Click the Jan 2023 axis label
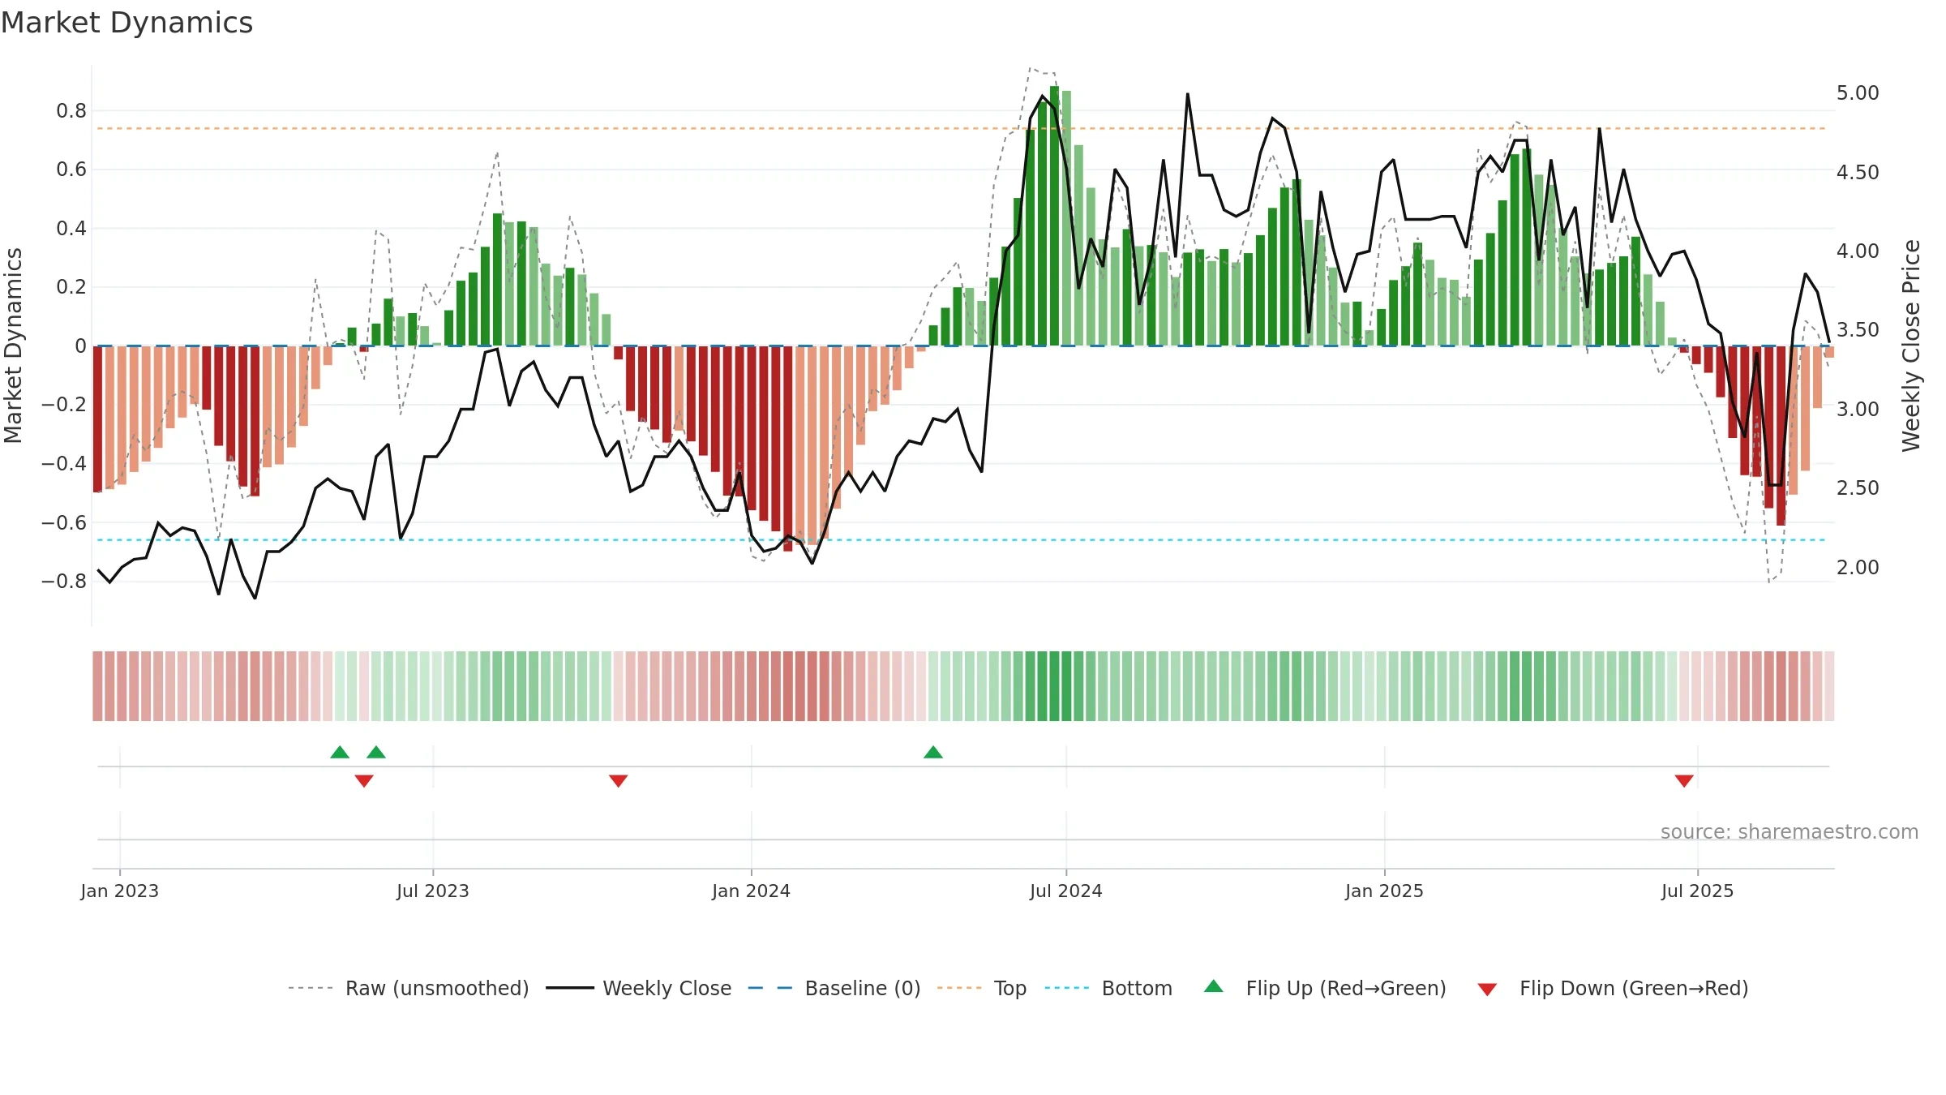This screenshot has height=1095, width=1946. point(120,891)
